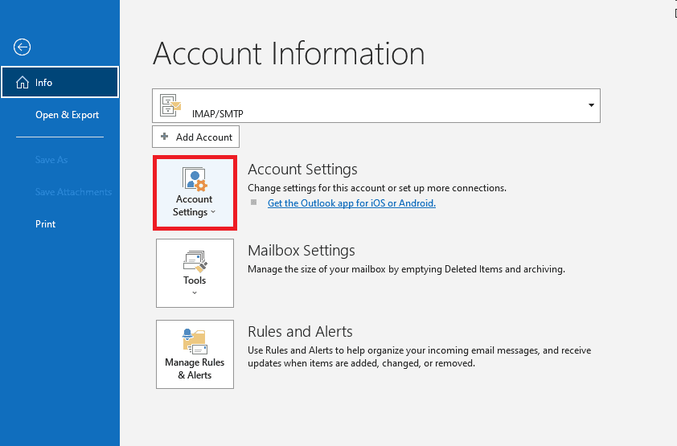This screenshot has height=446, width=677.
Task: Click the mailbox cabinet account icon
Action: (x=170, y=105)
